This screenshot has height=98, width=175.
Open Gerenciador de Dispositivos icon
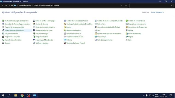pos(3,30)
